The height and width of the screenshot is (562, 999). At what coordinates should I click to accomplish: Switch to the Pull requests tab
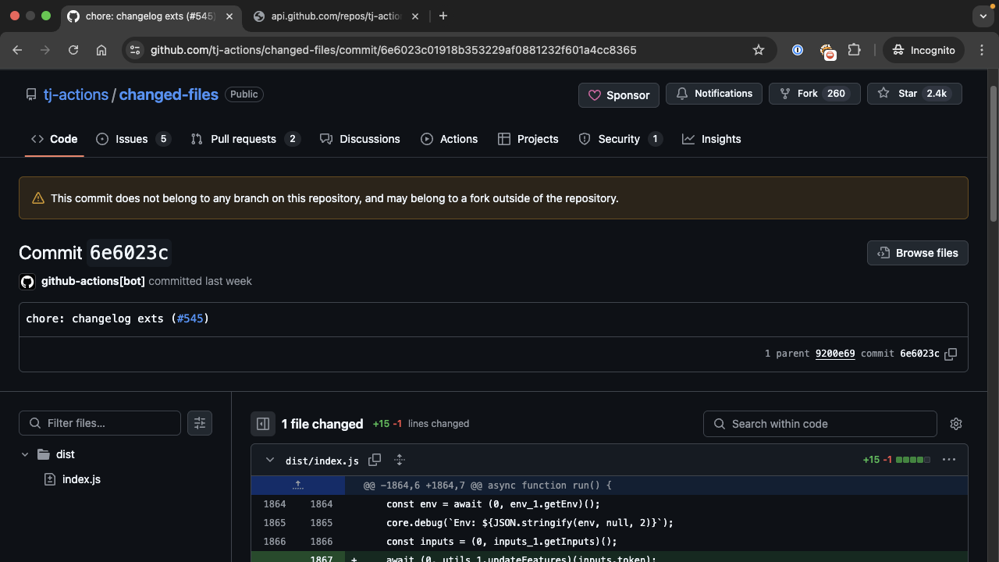coord(244,139)
